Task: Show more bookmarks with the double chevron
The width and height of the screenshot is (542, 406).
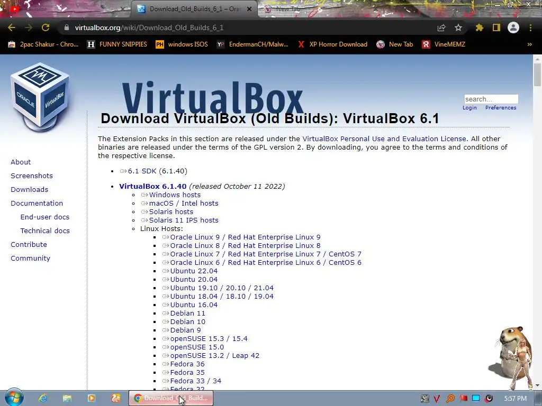Action: 529,44
